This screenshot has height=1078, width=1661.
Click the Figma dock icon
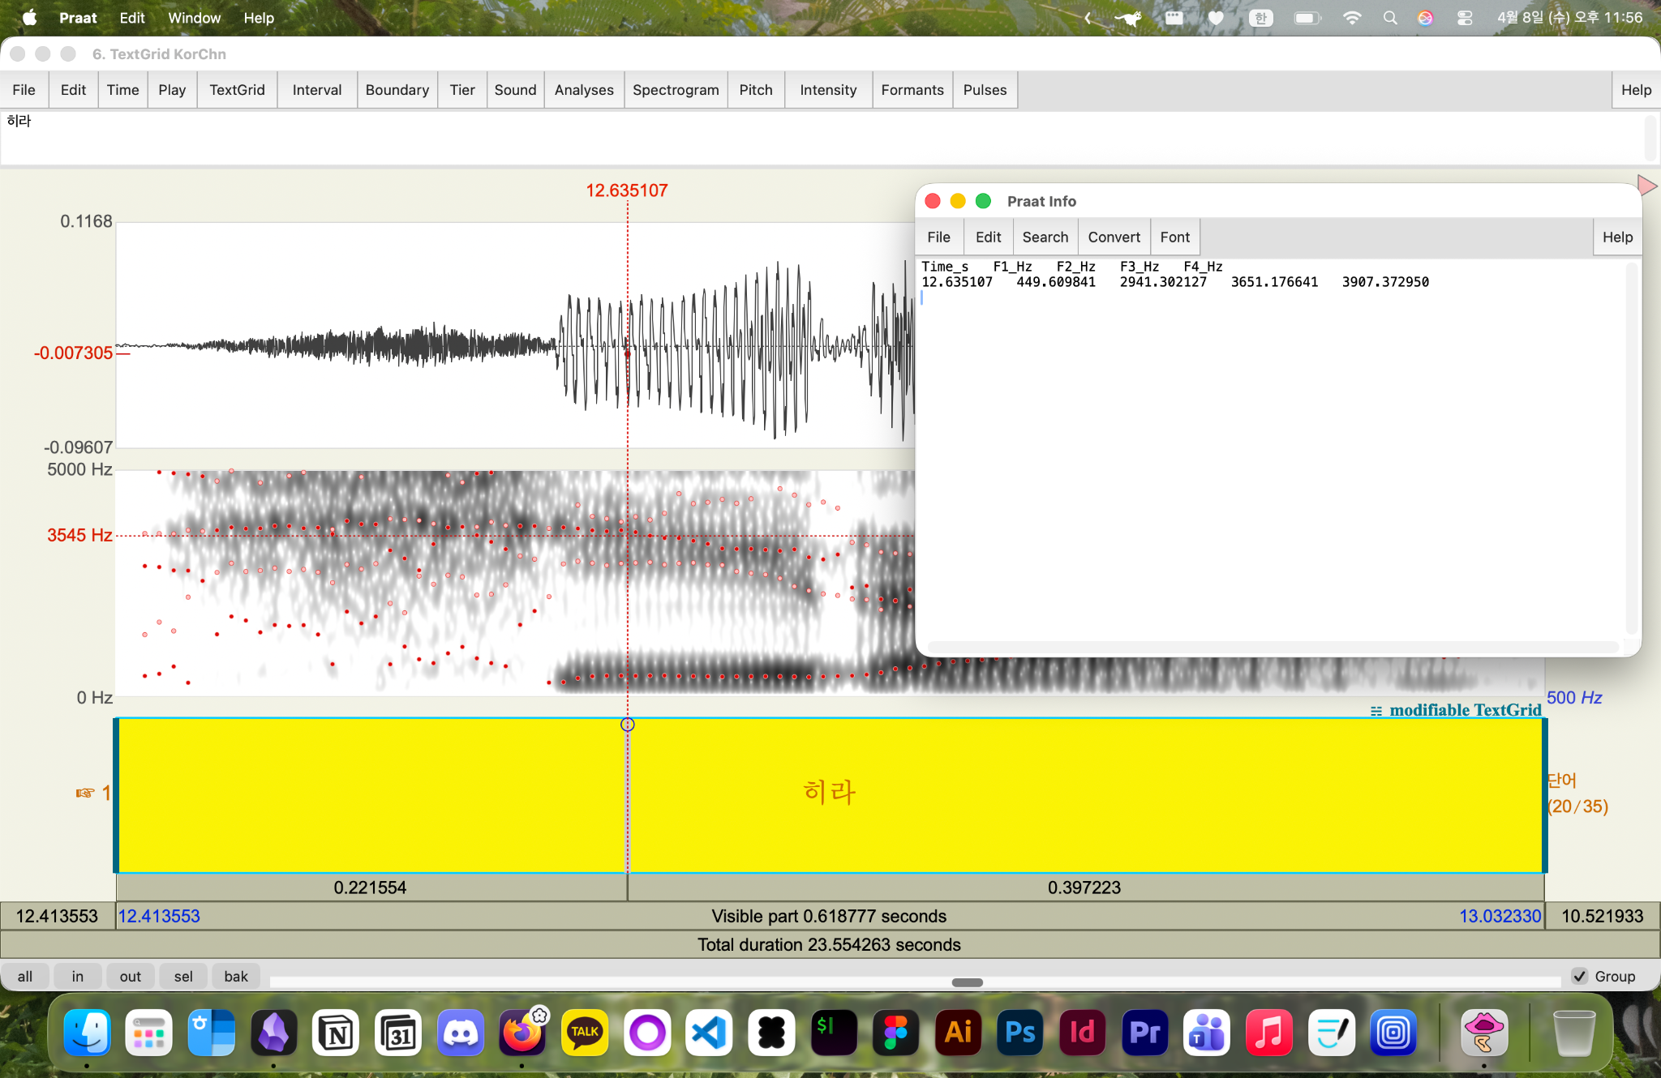click(895, 1032)
